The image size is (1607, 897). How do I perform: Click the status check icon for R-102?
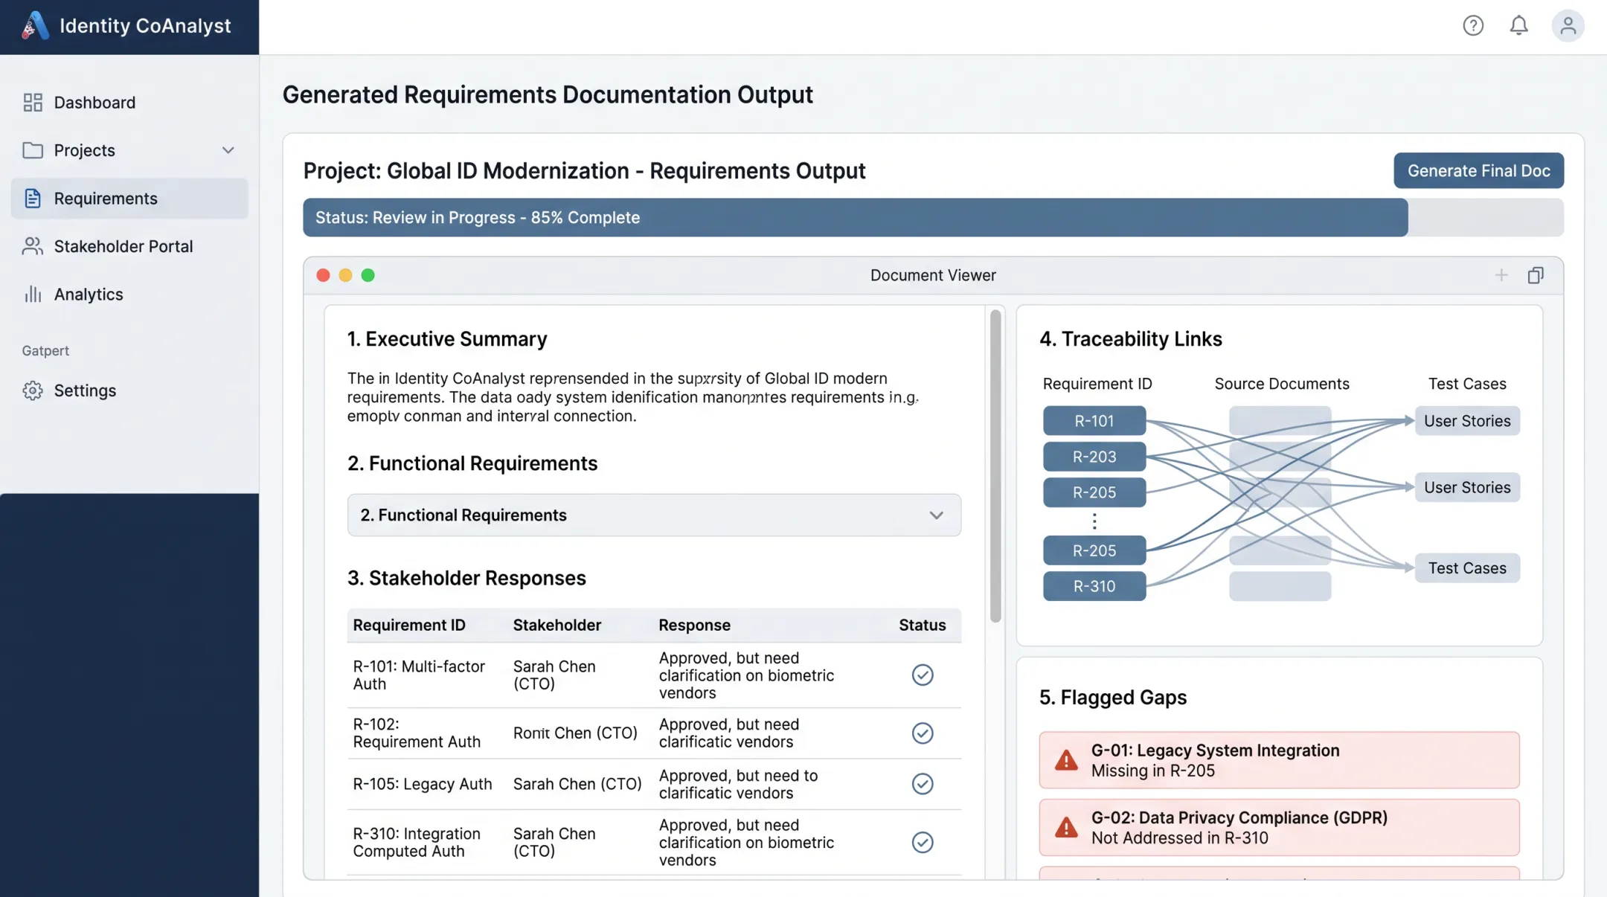click(923, 733)
